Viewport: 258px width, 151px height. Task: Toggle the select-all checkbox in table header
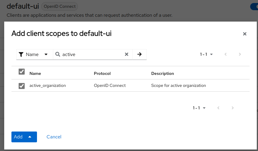[22, 72]
